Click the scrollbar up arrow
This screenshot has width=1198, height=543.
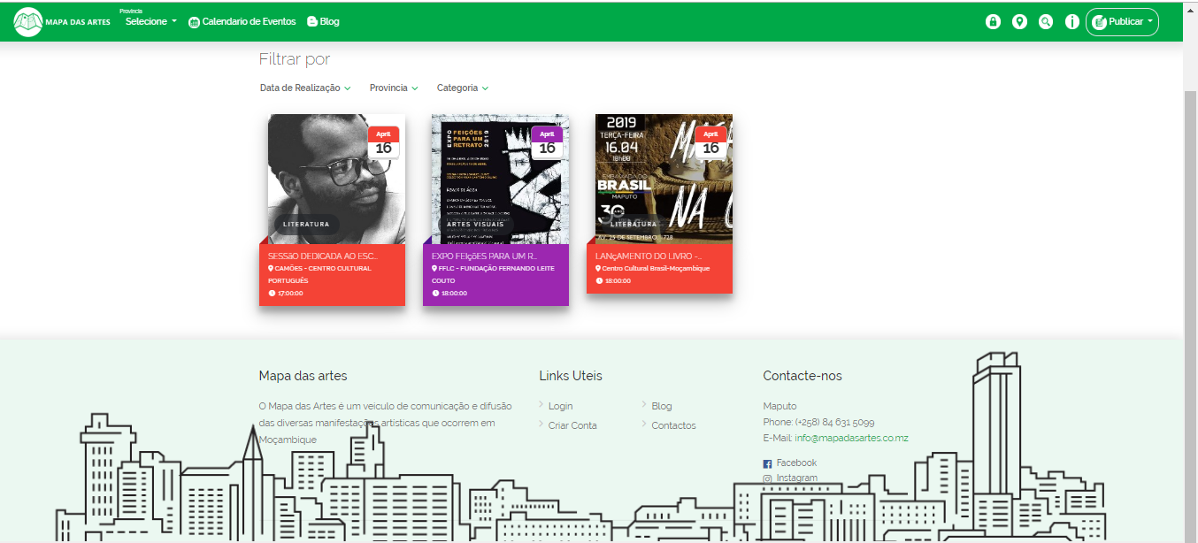1190,7
